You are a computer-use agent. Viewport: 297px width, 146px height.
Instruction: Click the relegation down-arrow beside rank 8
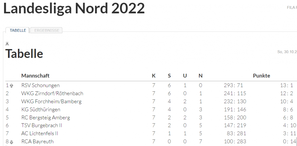[x=12, y=142]
